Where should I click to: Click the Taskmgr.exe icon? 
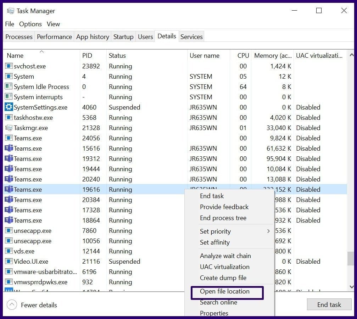[9, 128]
